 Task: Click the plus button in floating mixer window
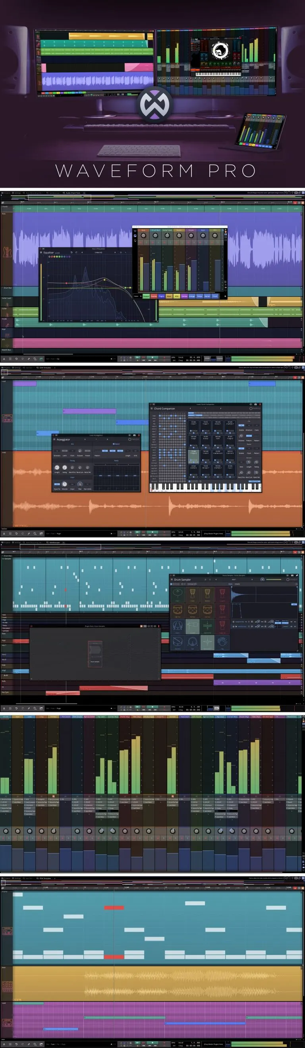point(225,296)
